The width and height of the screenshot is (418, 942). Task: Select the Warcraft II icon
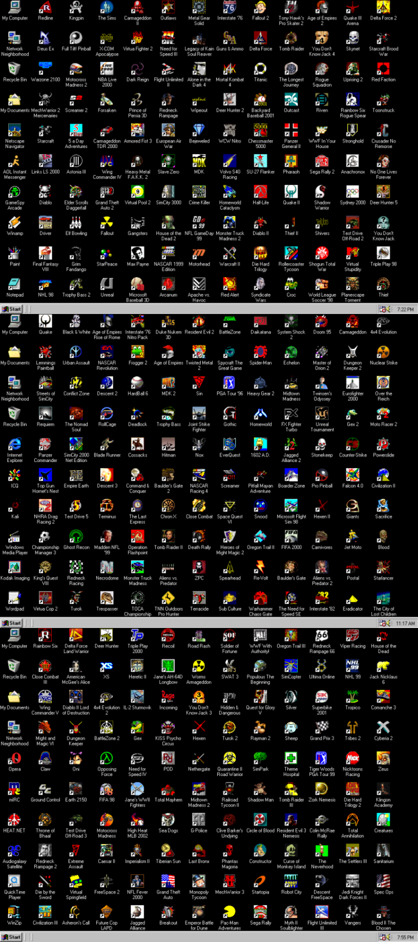coord(230,253)
